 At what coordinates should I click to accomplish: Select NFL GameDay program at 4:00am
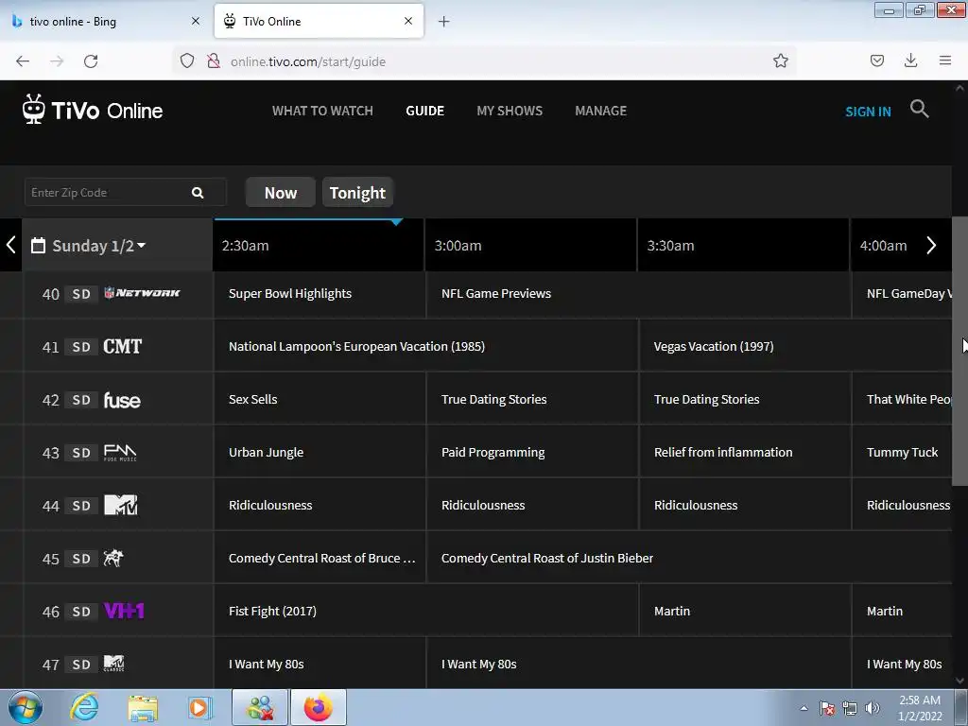902,294
